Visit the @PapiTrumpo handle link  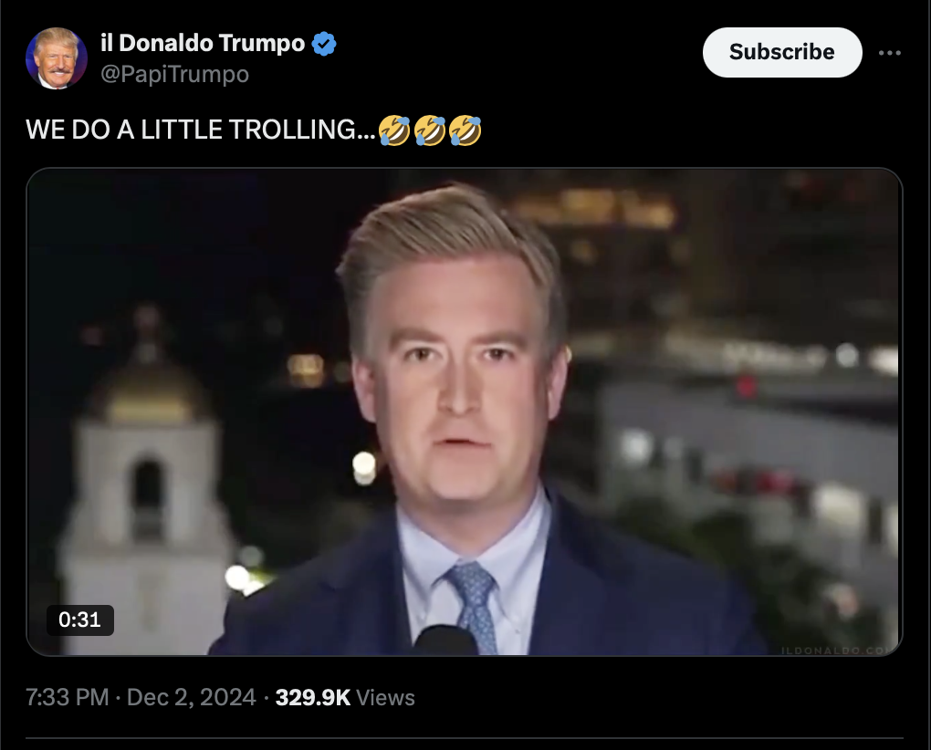pyautogui.click(x=174, y=74)
